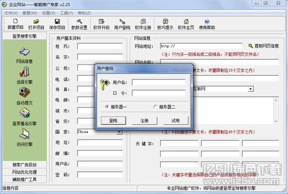
Task: Click the 新建项目 toolbar icon
Action: (15, 22)
